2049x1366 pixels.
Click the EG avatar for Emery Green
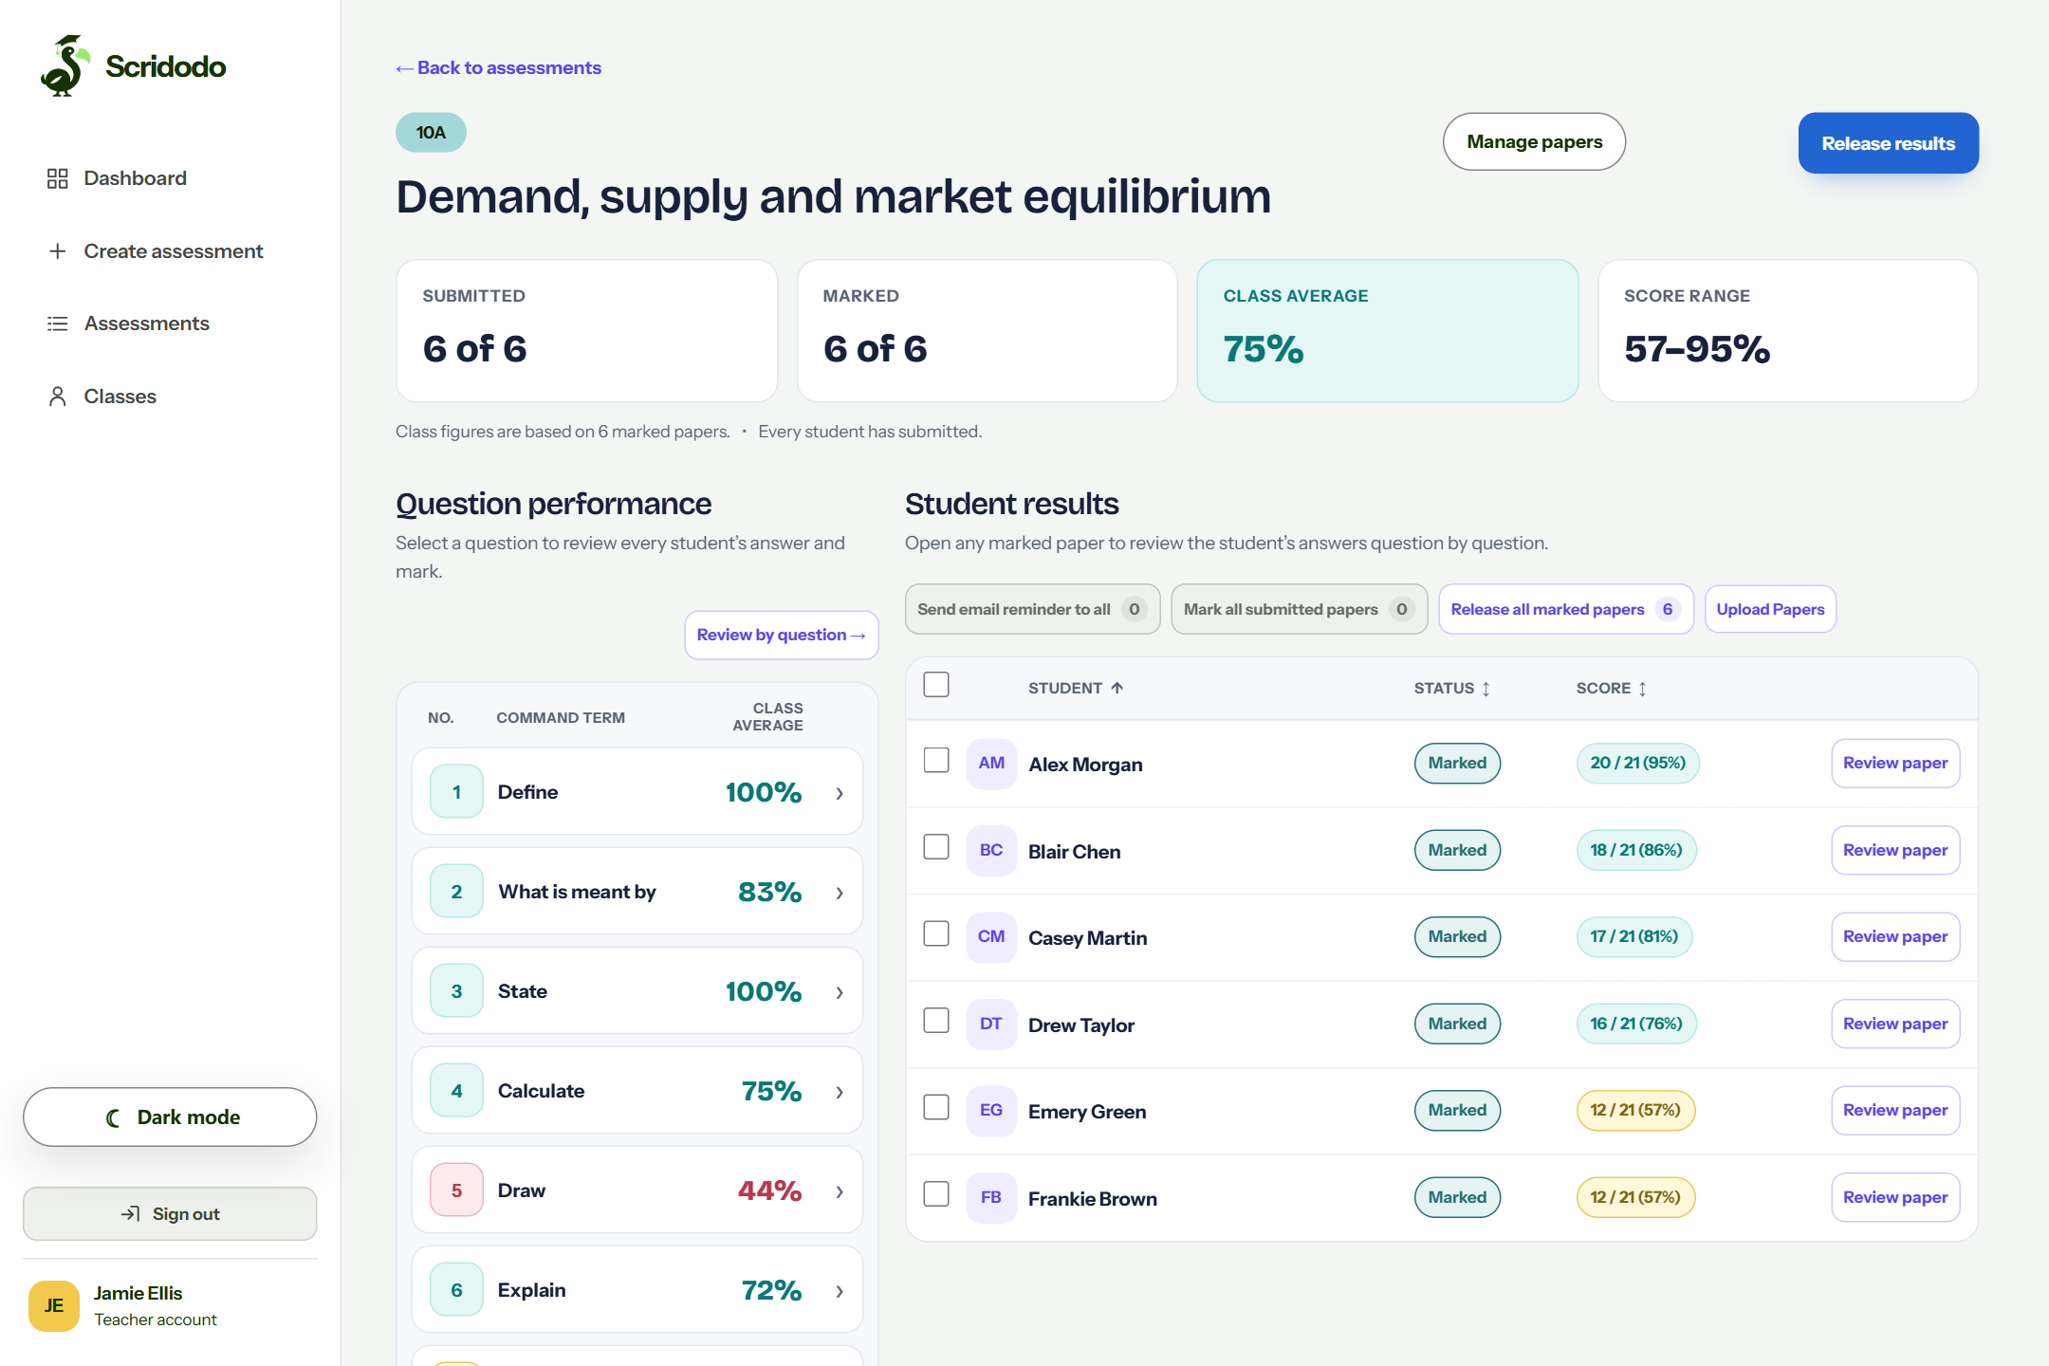991,1111
